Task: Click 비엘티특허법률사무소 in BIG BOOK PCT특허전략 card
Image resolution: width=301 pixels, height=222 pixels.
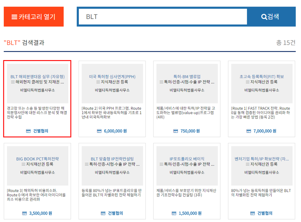Action: coord(38,172)
